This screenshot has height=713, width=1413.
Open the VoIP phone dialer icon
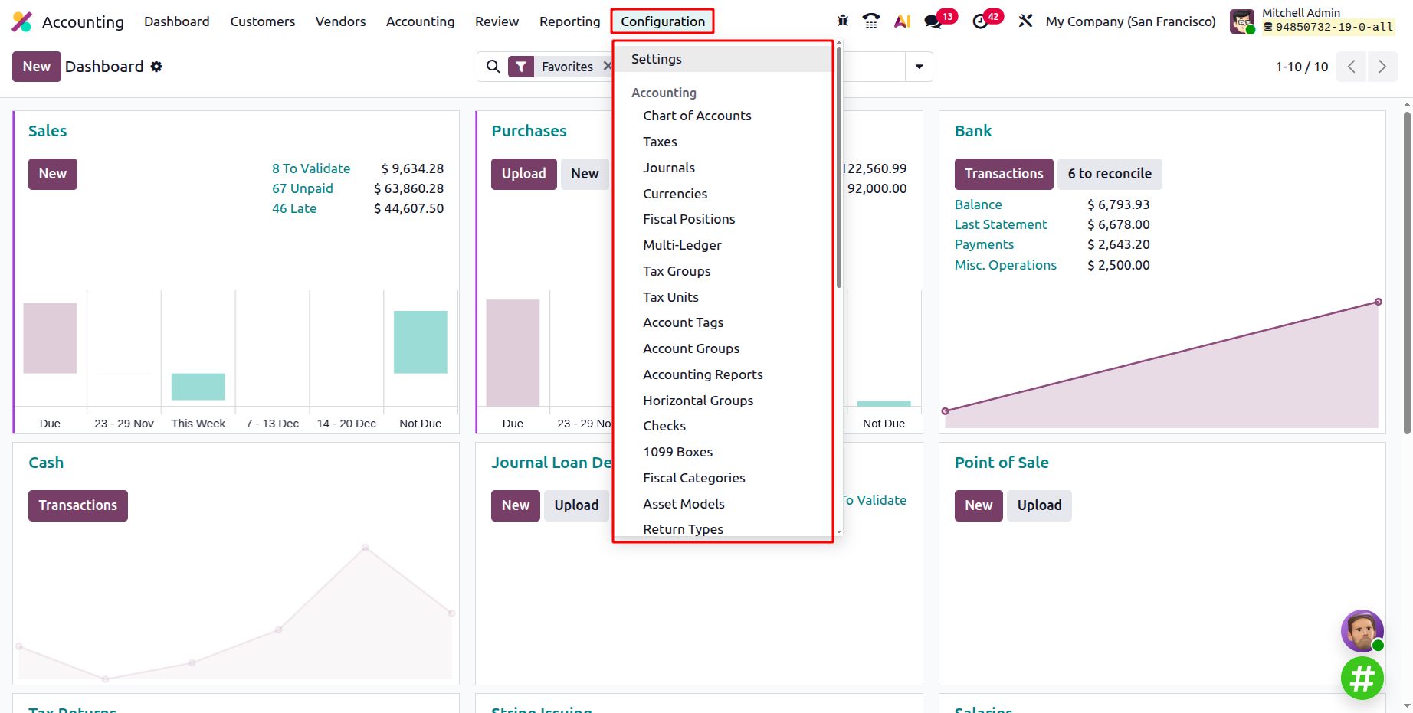click(x=871, y=21)
